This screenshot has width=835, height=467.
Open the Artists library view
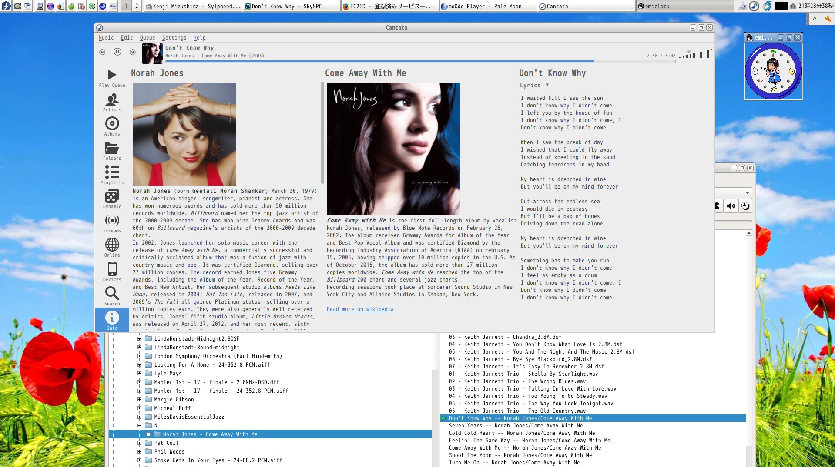click(x=112, y=103)
